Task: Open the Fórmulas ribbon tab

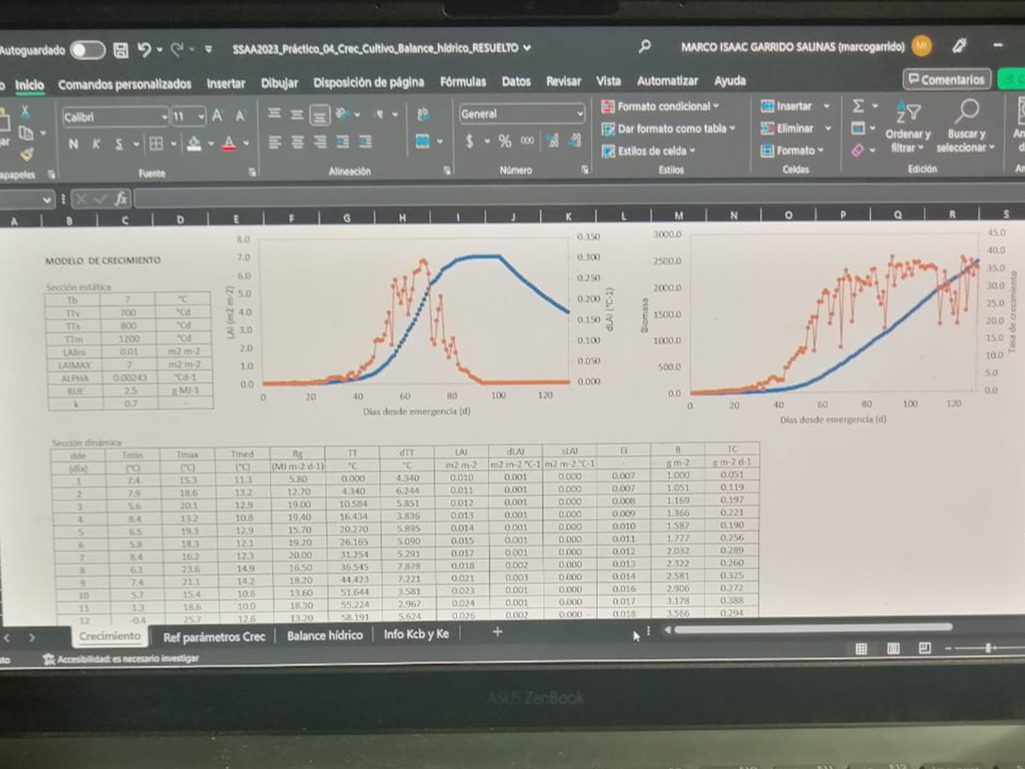Action: [x=463, y=82]
